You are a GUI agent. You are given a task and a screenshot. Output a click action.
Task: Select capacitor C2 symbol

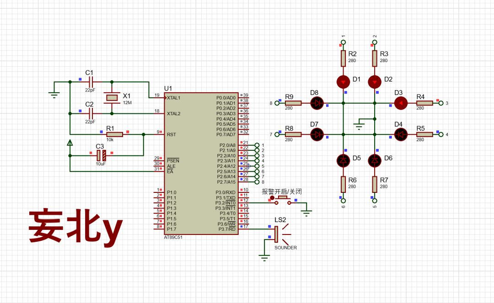(91, 114)
